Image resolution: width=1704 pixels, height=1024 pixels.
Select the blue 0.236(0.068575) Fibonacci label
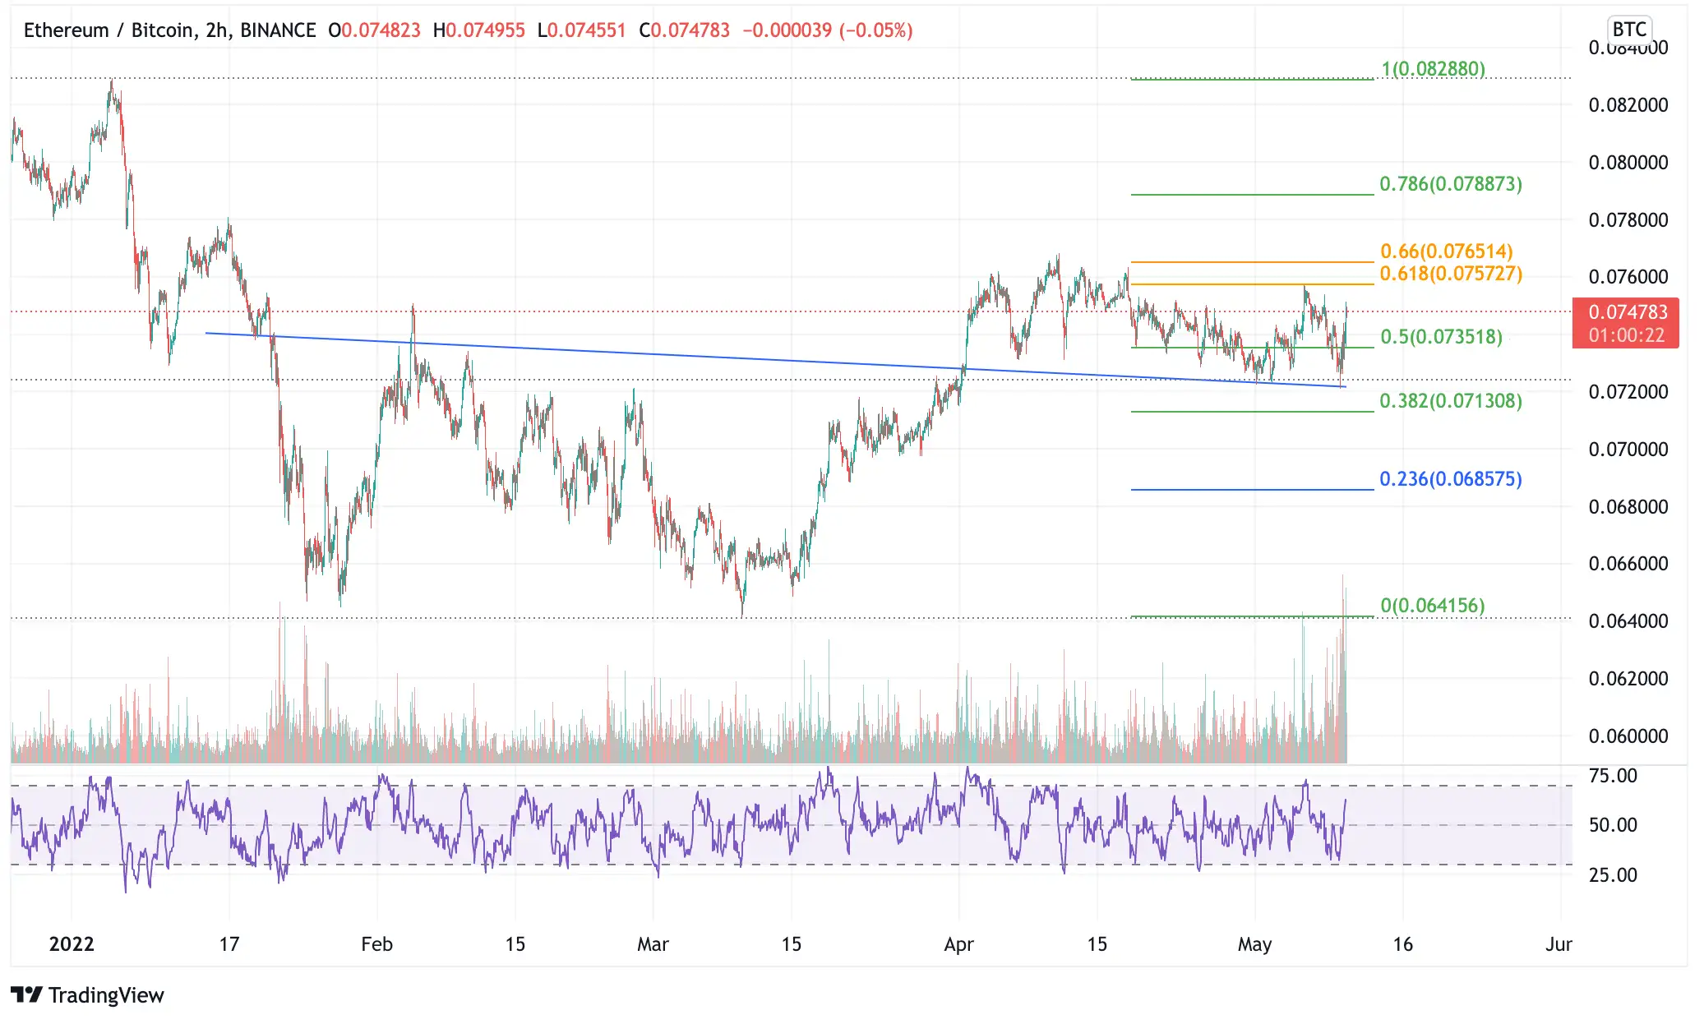[x=1451, y=478]
